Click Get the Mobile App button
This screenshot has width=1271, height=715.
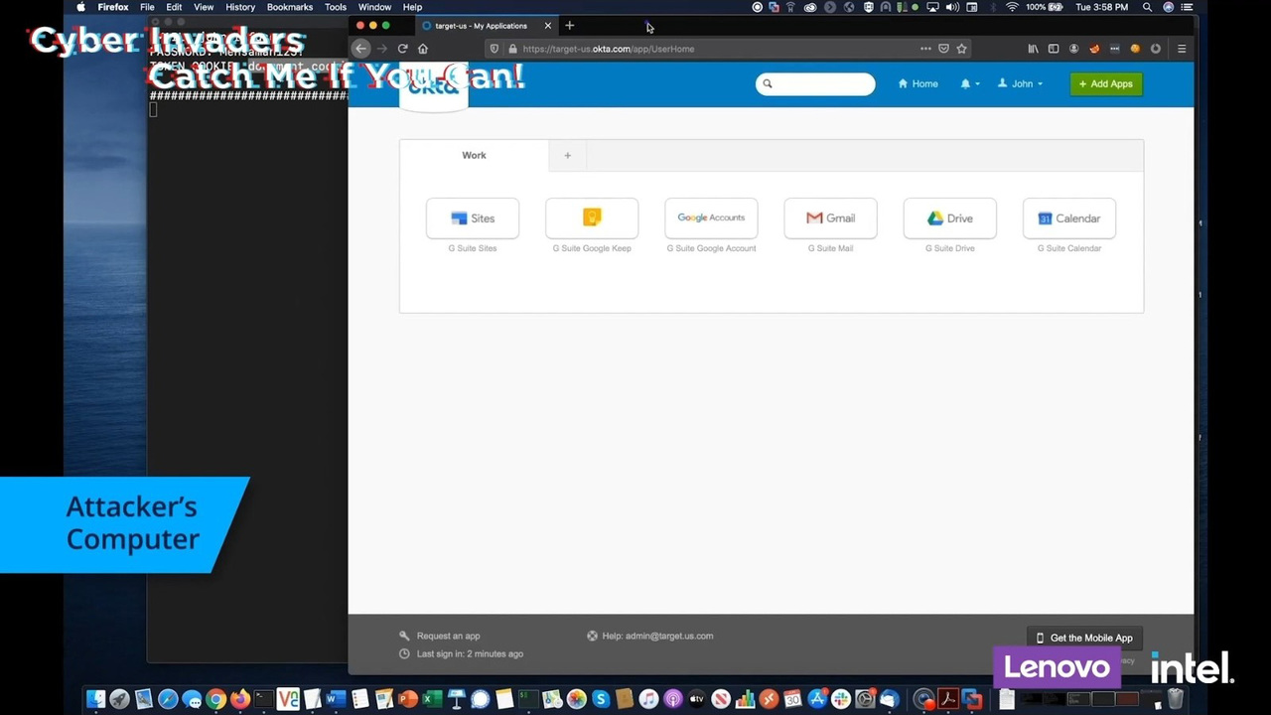(x=1084, y=638)
